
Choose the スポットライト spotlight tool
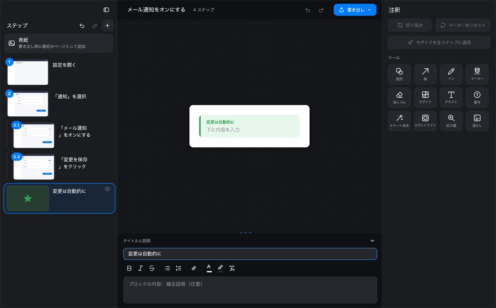coord(425,121)
